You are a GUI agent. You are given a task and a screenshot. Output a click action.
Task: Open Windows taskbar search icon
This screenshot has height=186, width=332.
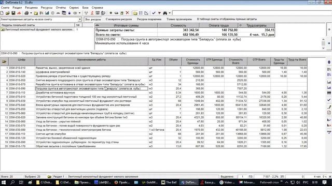click(12, 182)
